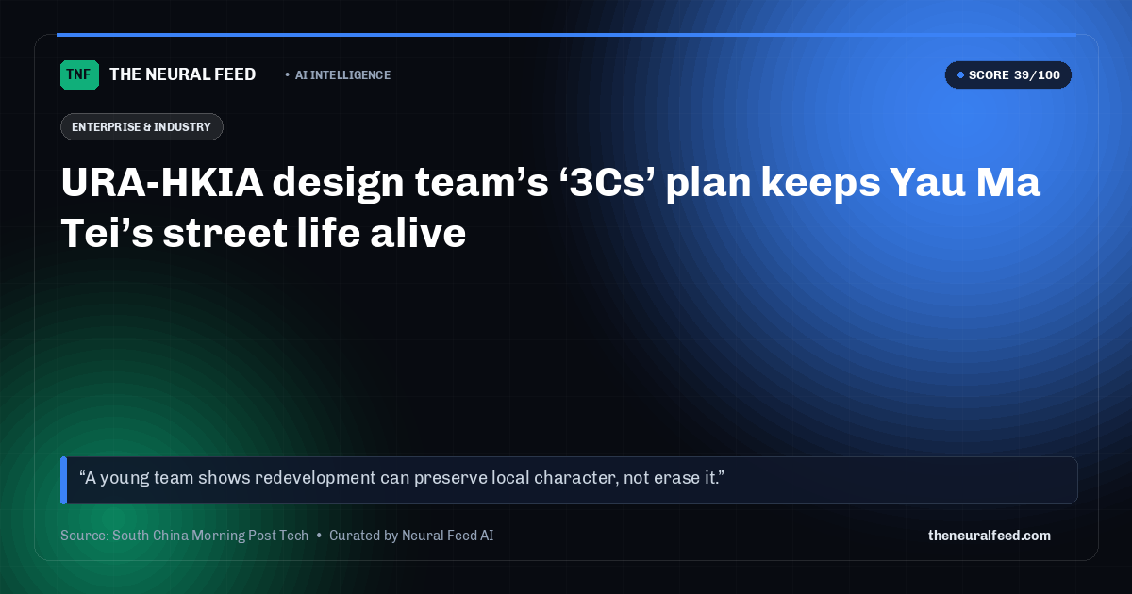Click Source: South China Morning Post Tech
This screenshot has height=594, width=1132.
[185, 536]
